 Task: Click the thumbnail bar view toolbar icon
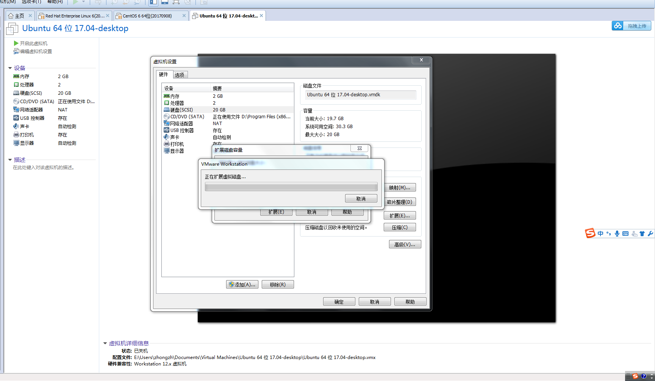click(x=165, y=2)
